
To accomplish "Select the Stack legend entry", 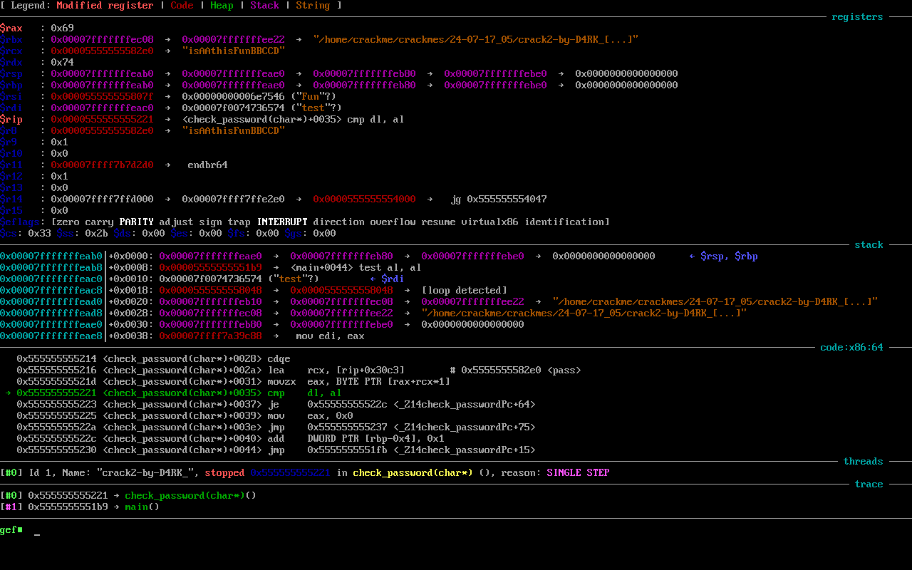I will coord(264,6).
